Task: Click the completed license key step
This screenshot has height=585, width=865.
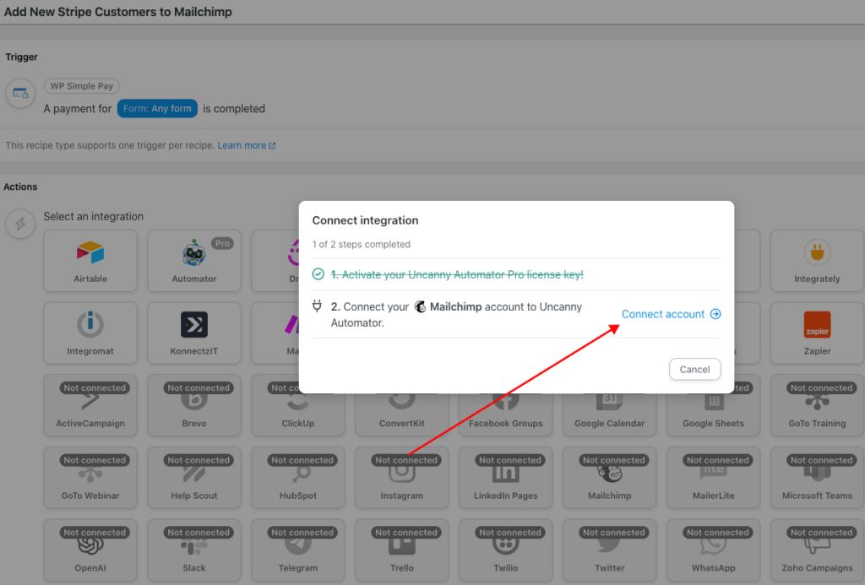Action: pyautogui.click(x=456, y=274)
